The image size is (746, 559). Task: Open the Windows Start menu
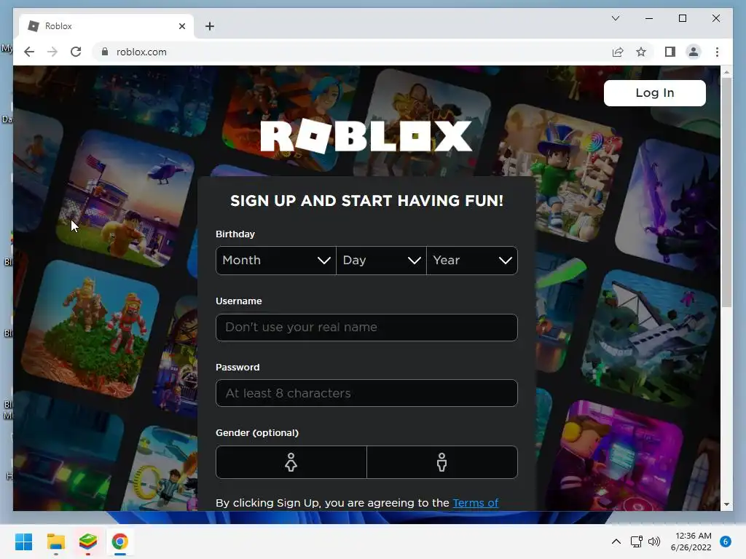tap(24, 542)
